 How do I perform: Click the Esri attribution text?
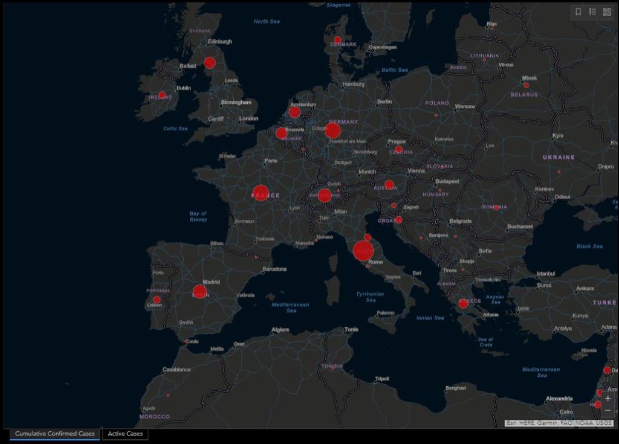click(559, 423)
